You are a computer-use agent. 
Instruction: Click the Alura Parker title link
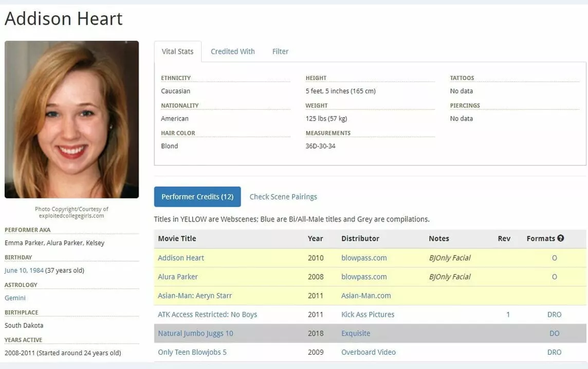click(177, 277)
